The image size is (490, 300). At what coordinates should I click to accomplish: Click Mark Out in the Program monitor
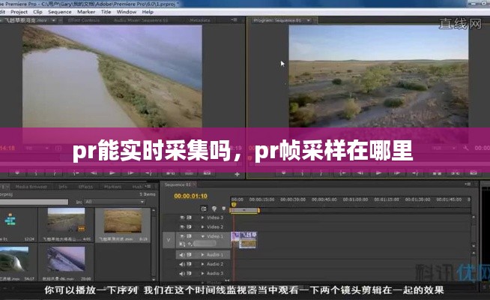321,172
